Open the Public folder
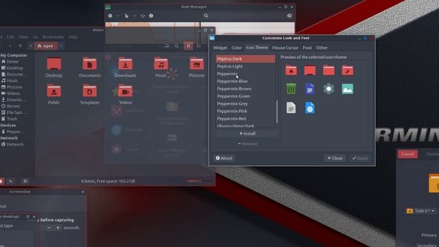 (x=54, y=95)
